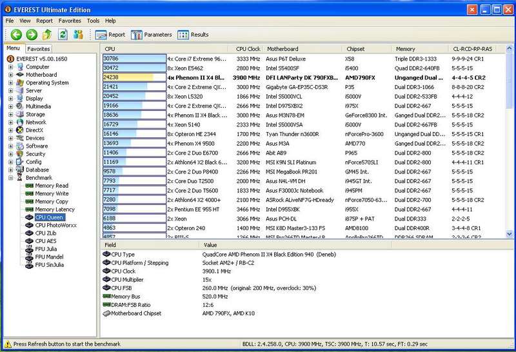This screenshot has height=352, width=516.
Task: Click the Motherboard icon in the tree
Action: (x=20, y=75)
